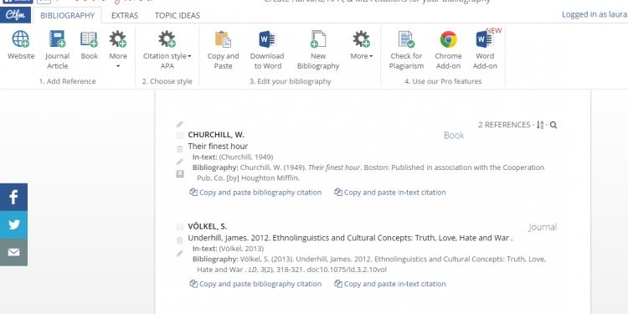Click the pencil icon above CHURCHILL, W.
Viewport: 628px width, 314px height.
pos(180,124)
